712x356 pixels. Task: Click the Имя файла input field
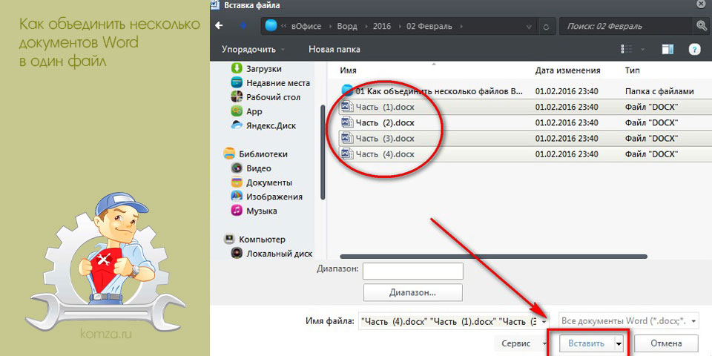(x=449, y=321)
